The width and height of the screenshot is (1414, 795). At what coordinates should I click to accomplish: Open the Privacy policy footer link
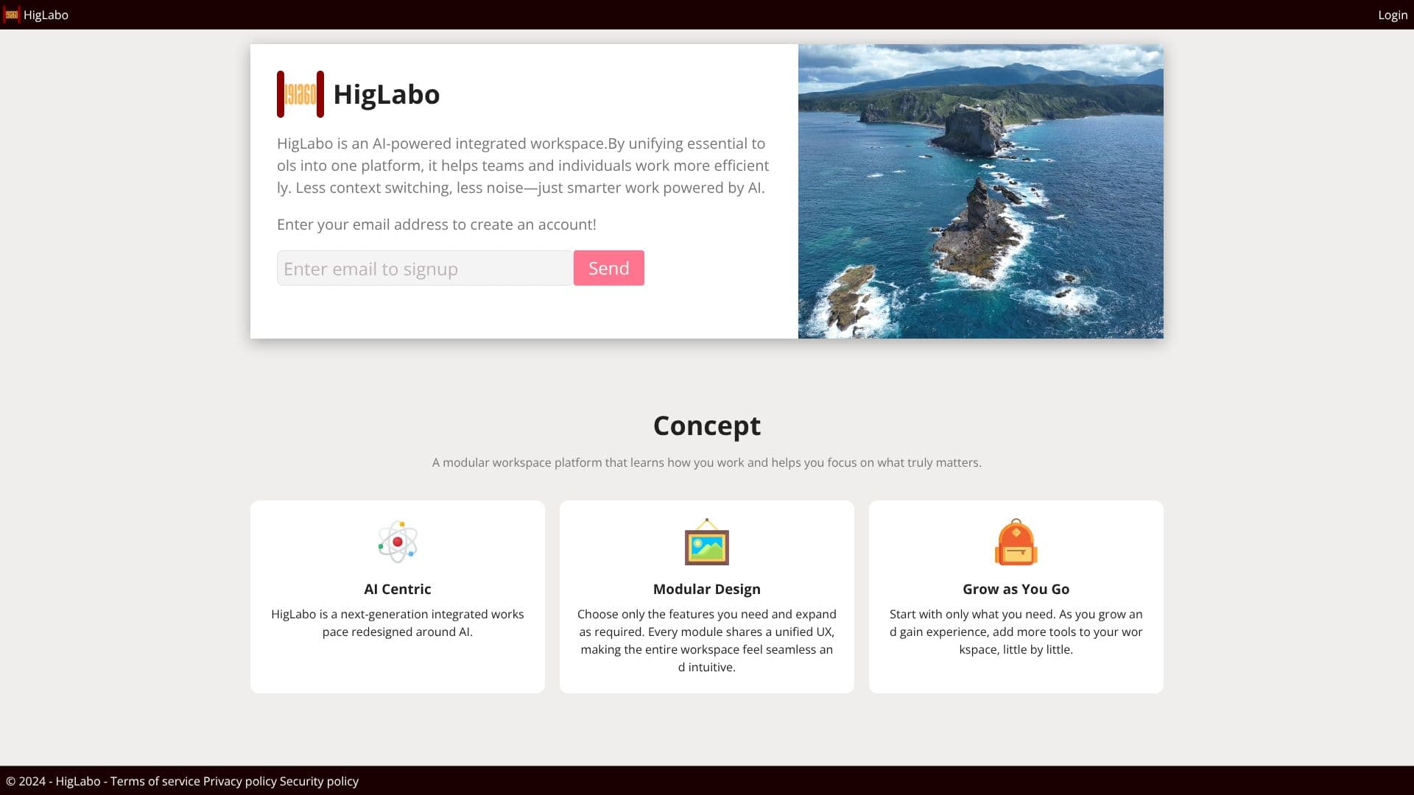tap(240, 781)
